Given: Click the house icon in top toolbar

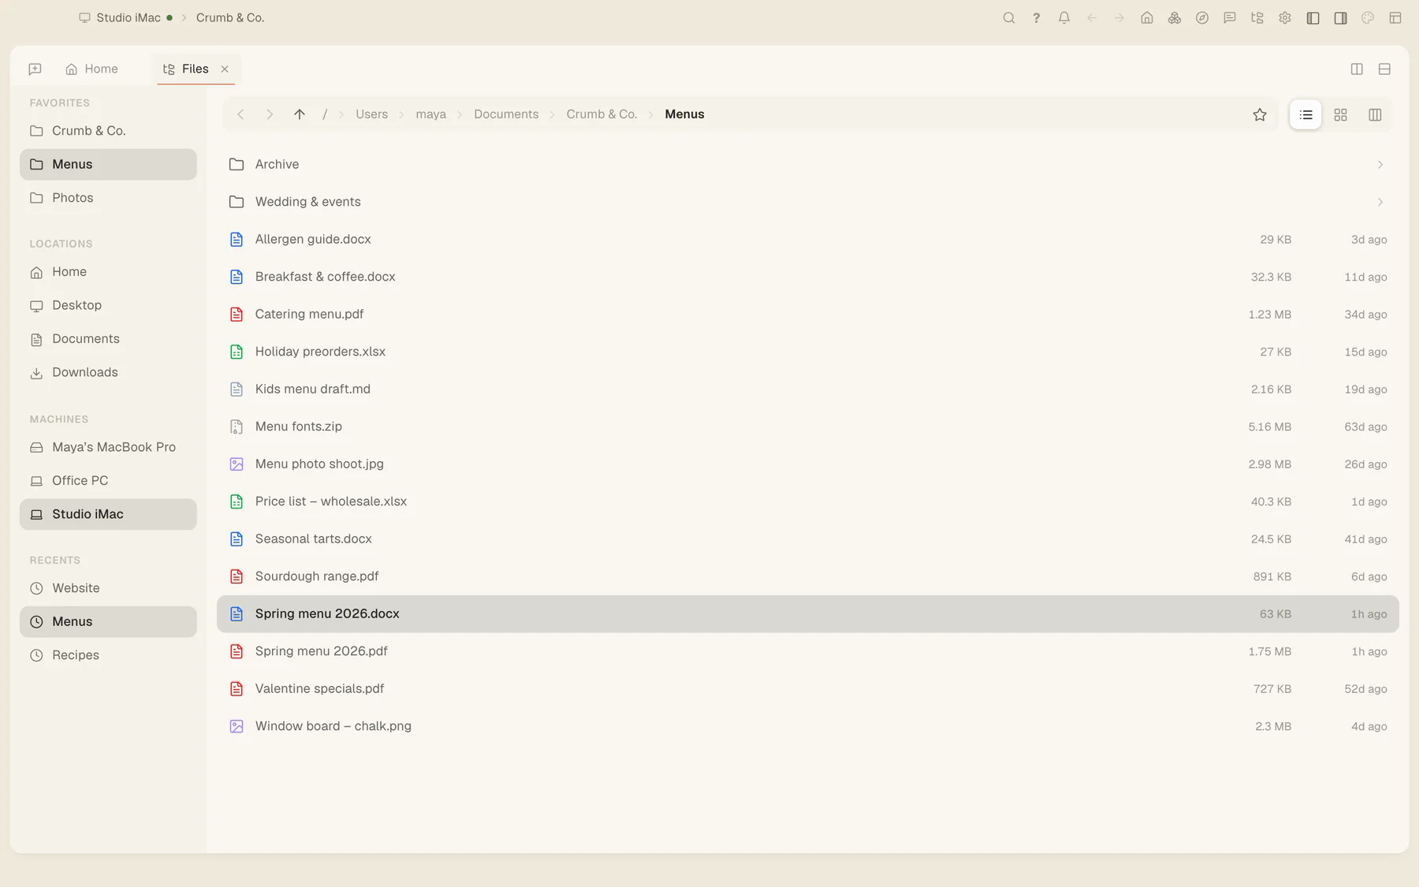Looking at the screenshot, I should (x=1146, y=17).
